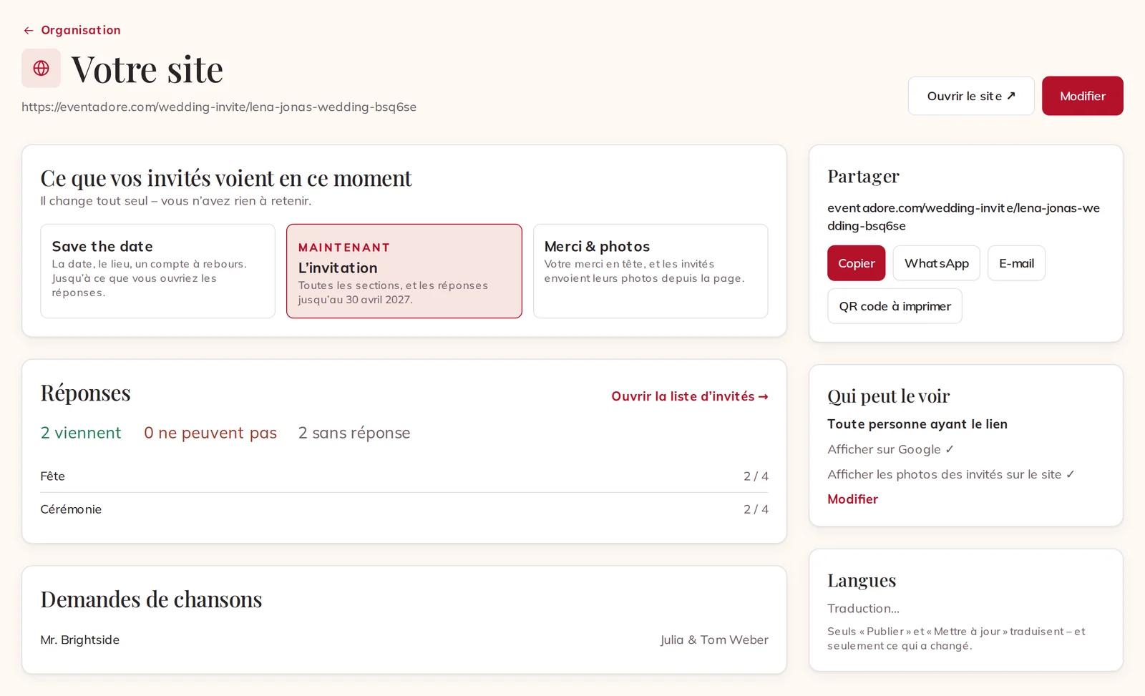The width and height of the screenshot is (1145, 696).
Task: Select the Fête row
Action: point(404,476)
